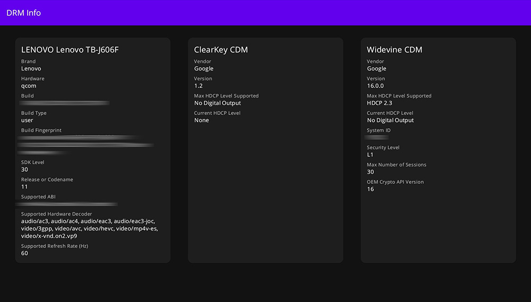Click the SDK Level label
531x302 pixels.
tap(32, 162)
